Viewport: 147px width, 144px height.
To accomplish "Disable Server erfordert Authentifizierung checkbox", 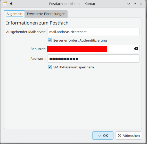I will pyautogui.click(x=50, y=40).
